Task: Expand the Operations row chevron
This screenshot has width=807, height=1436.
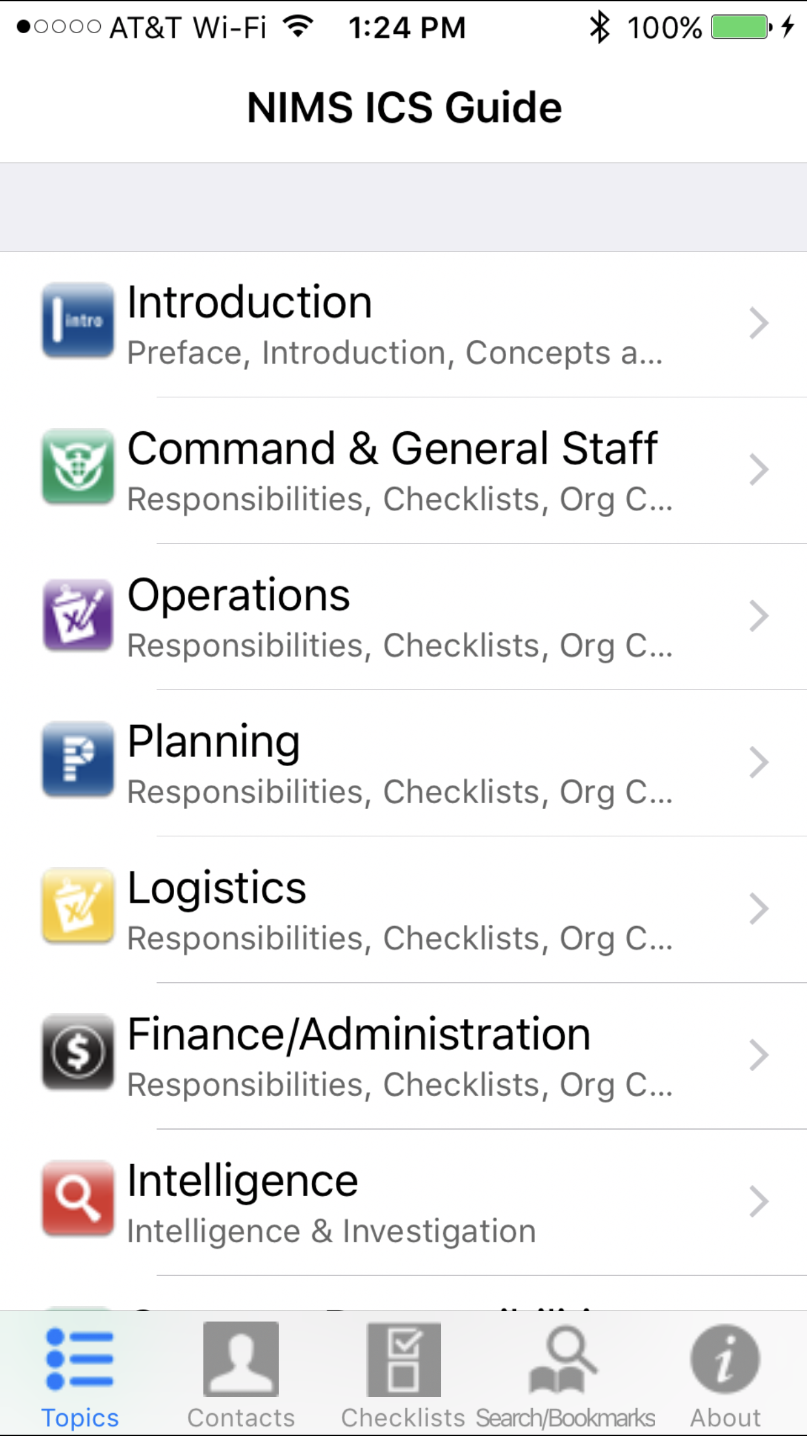Action: point(758,616)
